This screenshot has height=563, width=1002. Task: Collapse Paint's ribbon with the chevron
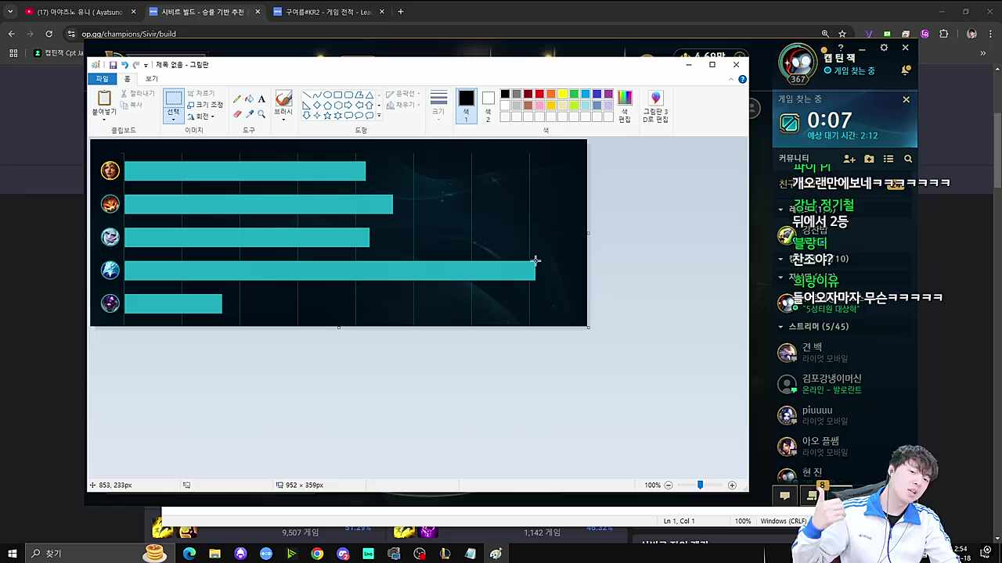pyautogui.click(x=732, y=79)
